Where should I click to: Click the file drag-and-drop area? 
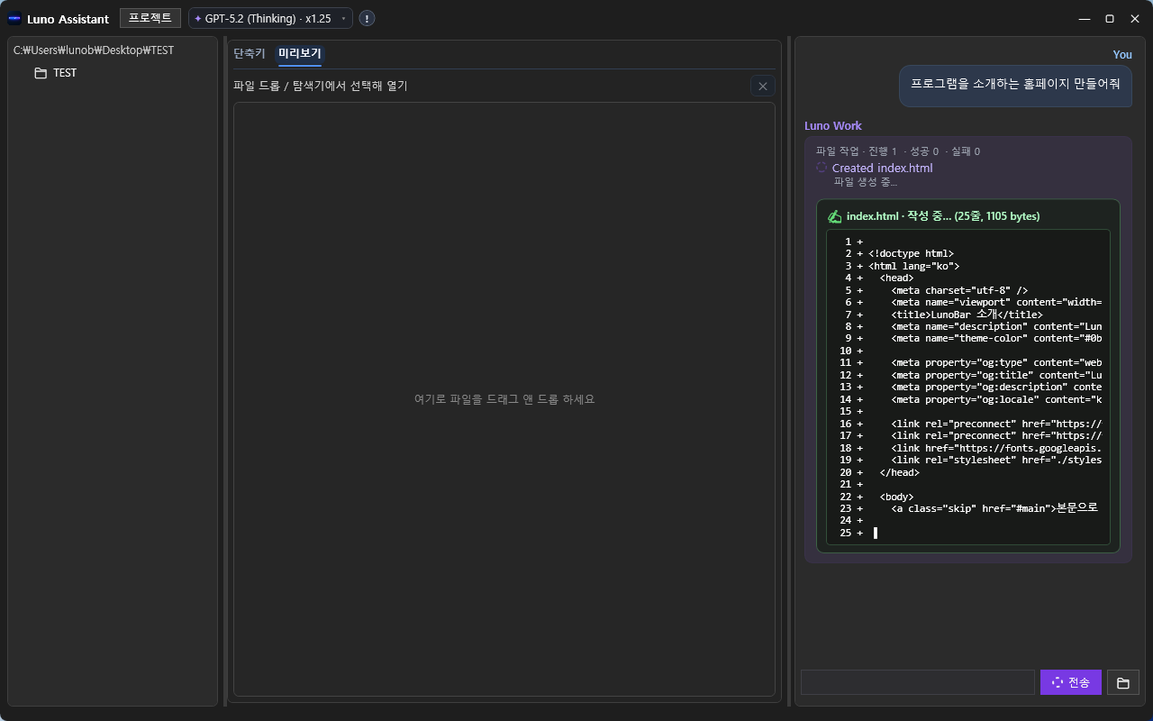point(504,399)
